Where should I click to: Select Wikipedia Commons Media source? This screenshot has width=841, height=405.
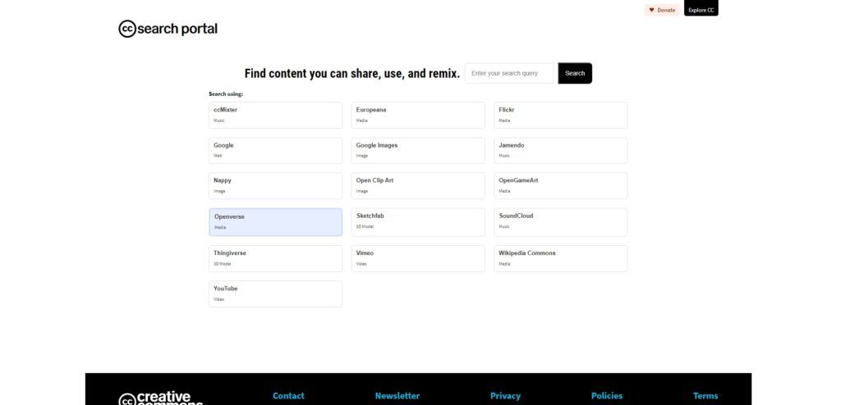pos(560,259)
